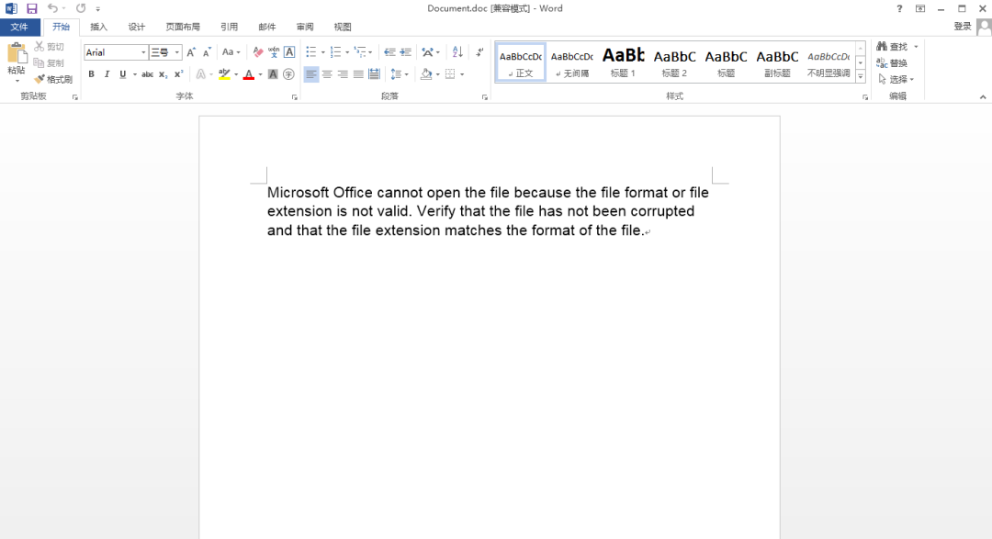Apply strikethrough (abc) to the text
Screen dimensions: 992x539
point(147,74)
